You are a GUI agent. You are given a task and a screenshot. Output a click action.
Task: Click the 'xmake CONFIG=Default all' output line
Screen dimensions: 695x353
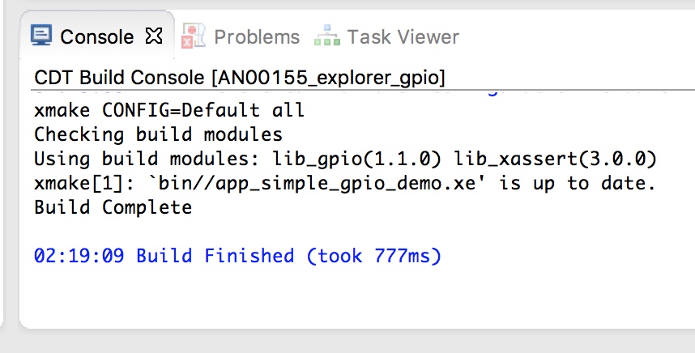click(169, 110)
